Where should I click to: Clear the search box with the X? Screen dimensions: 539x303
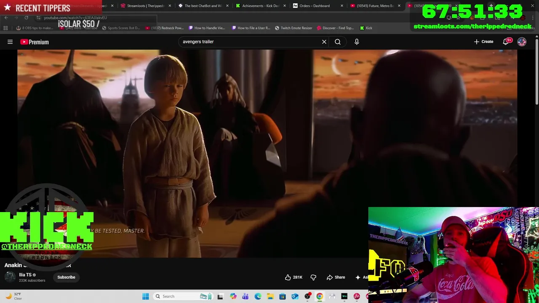[x=324, y=42]
